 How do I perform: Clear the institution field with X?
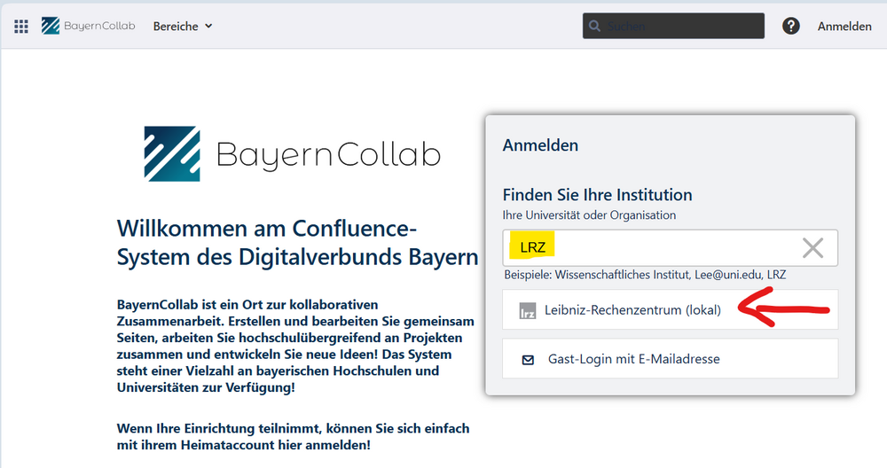coord(812,247)
